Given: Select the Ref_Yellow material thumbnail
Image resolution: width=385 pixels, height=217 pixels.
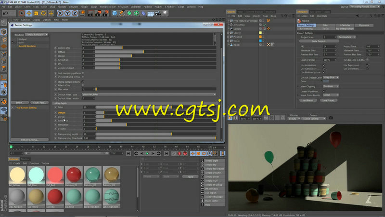Looking at the screenshot, I should [17, 176].
